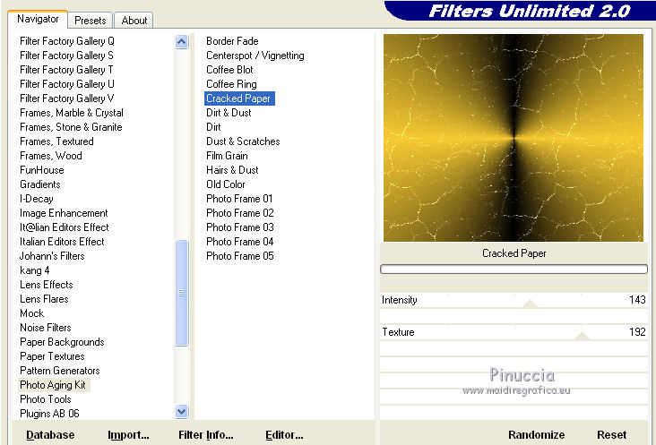Click the Database button

(x=50, y=435)
